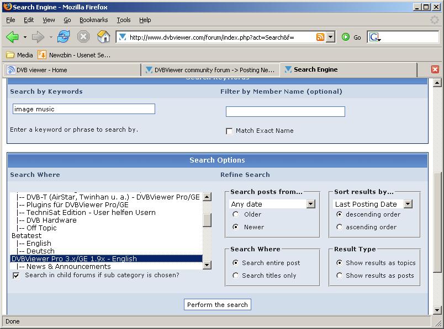Reload the page with the Refresh icon
The image size is (444, 329).
[64, 37]
